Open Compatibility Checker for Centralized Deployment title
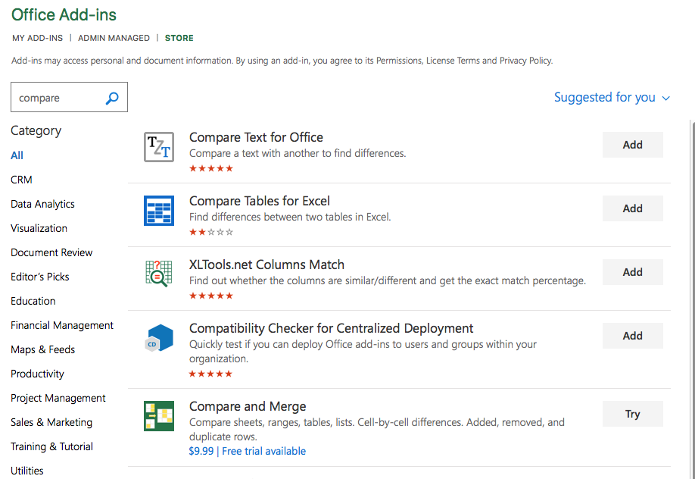Viewport: 695px width, 479px height. coord(331,328)
